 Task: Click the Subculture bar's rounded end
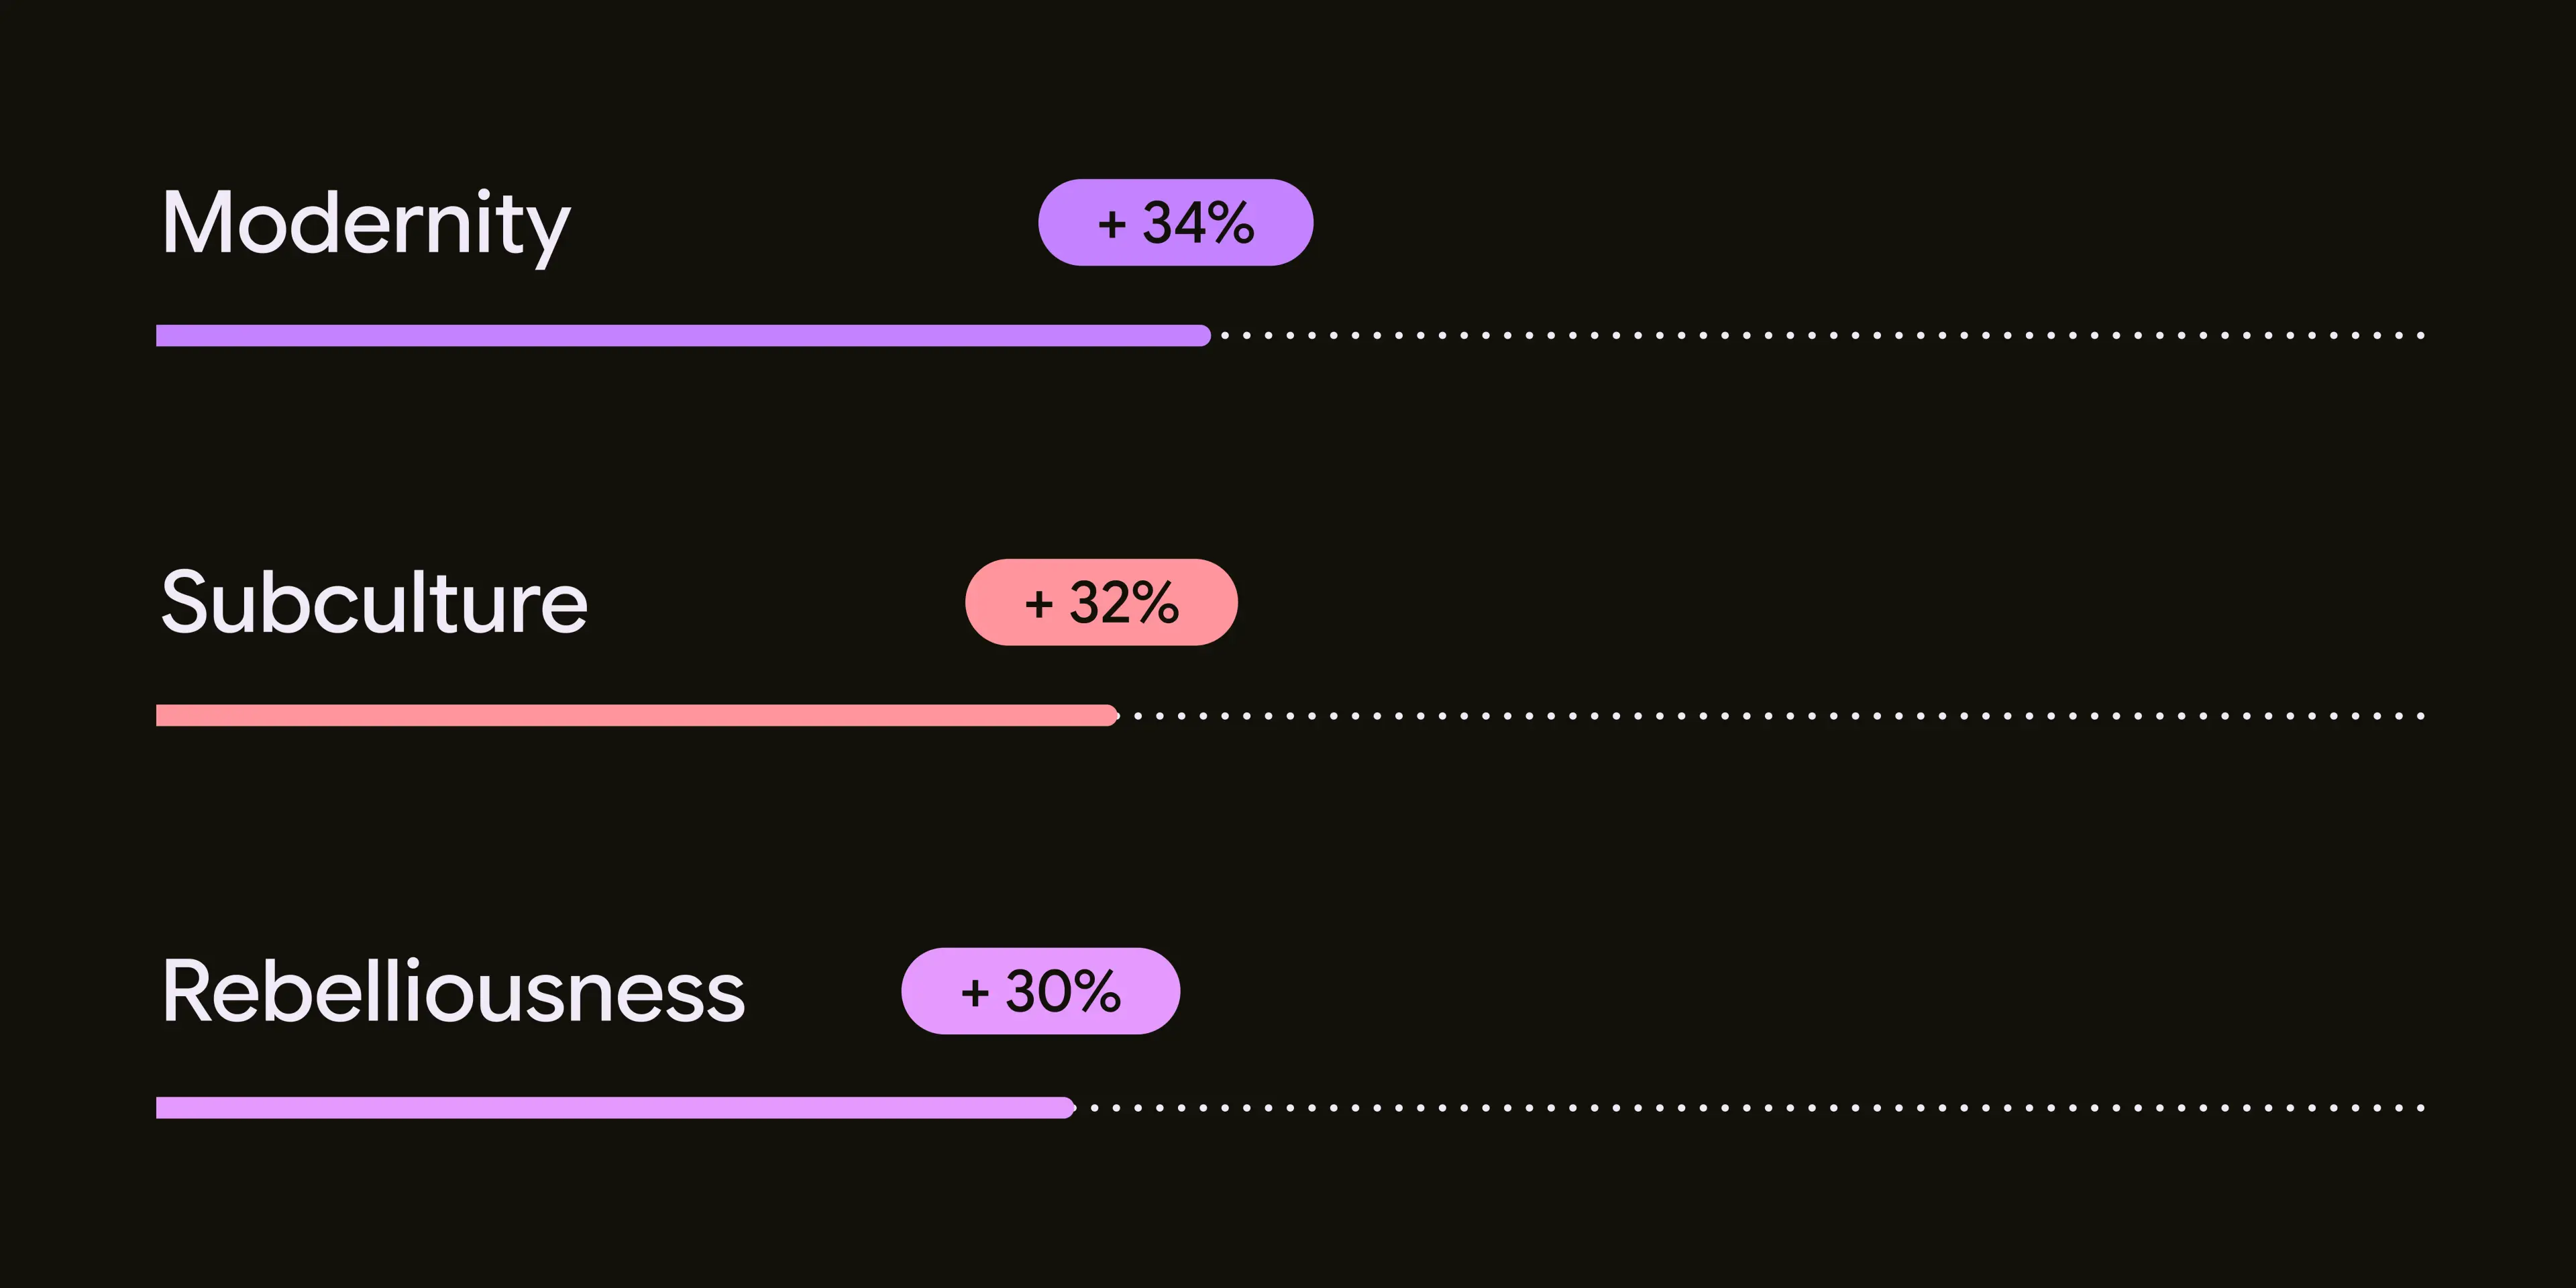coord(1110,715)
